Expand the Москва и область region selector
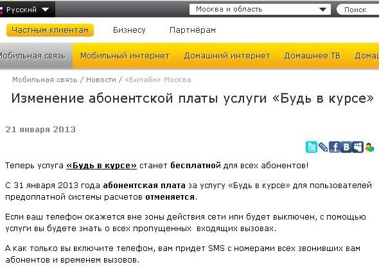The height and width of the screenshot is (269, 379). point(260,10)
